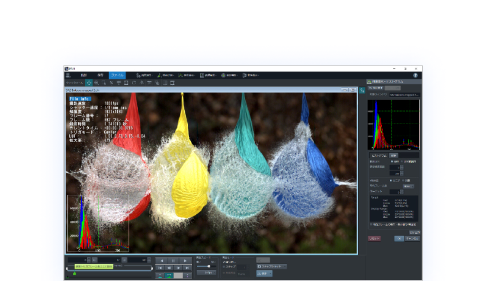The height and width of the screenshot is (281, 486).
Task: Click the rotate icon in quick toolbar
Action: pyautogui.click(x=133, y=83)
